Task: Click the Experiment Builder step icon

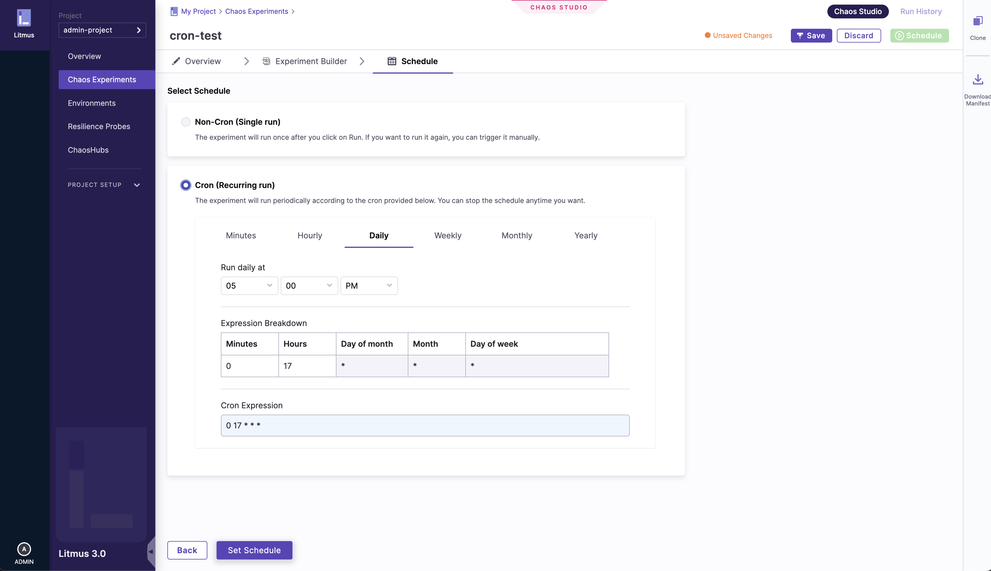Action: point(266,61)
